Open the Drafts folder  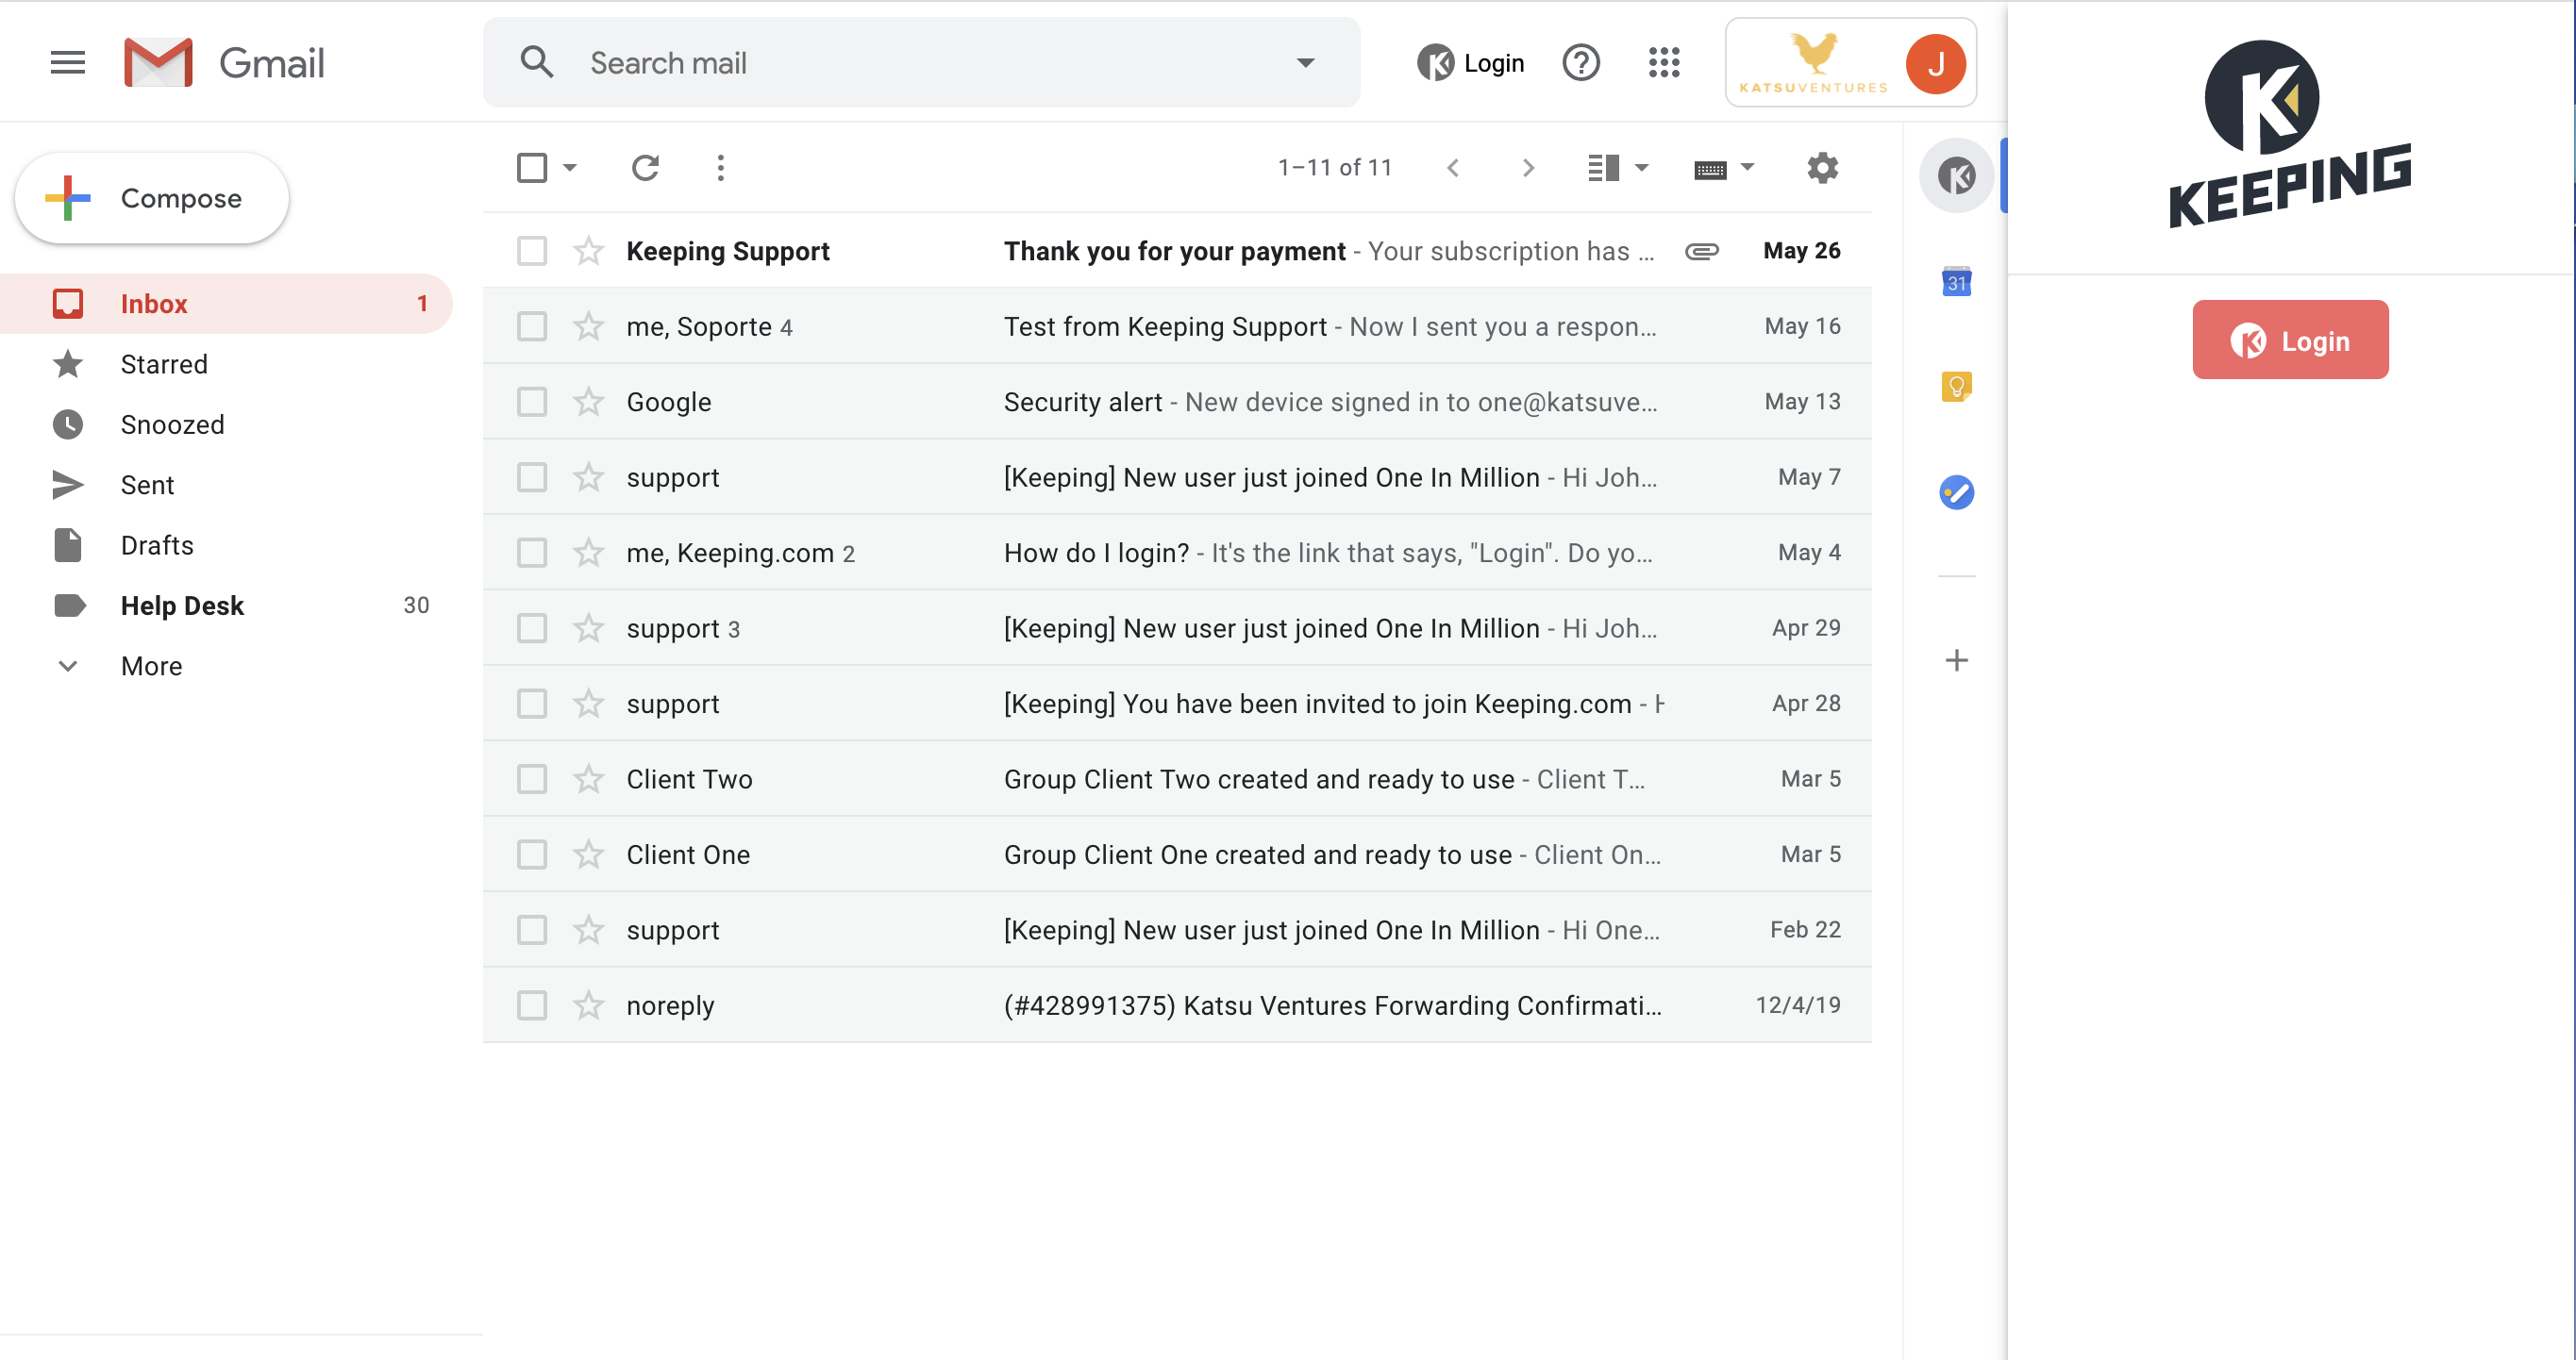[x=226, y=544]
